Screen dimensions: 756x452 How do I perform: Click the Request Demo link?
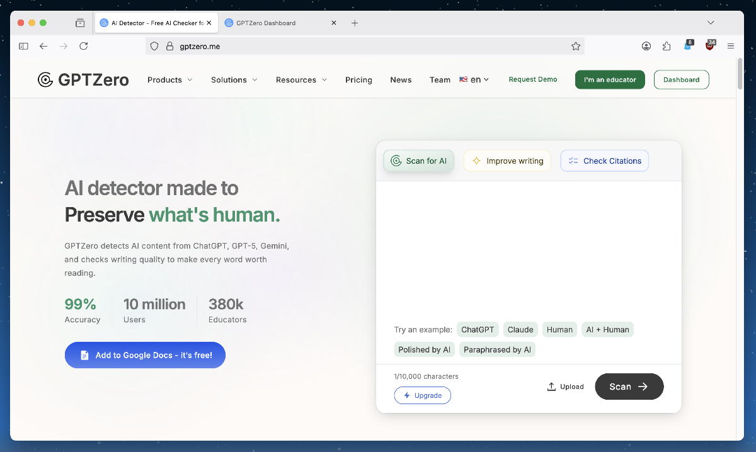click(533, 79)
